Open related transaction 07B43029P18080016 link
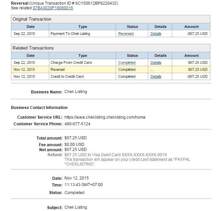This screenshot has width=219, height=211. coord(53,8)
